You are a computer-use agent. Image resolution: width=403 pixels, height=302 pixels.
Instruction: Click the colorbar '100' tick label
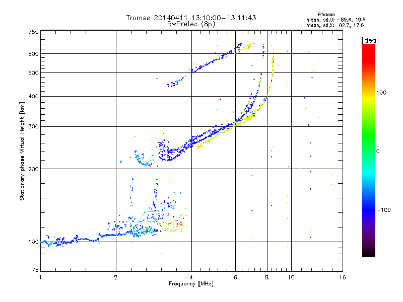(x=381, y=93)
